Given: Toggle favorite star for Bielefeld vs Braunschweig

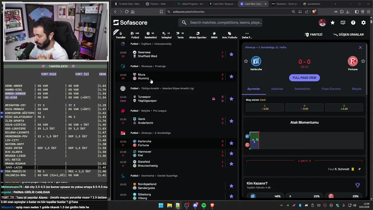Looking at the screenshot, I should (x=231, y=164).
